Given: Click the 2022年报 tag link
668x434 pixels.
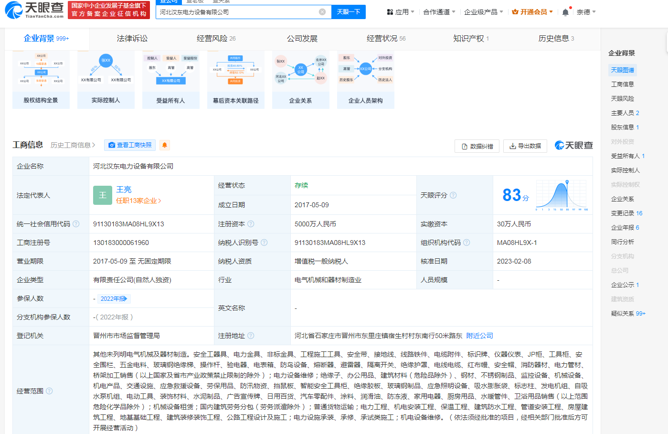Looking at the screenshot, I should click(114, 299).
